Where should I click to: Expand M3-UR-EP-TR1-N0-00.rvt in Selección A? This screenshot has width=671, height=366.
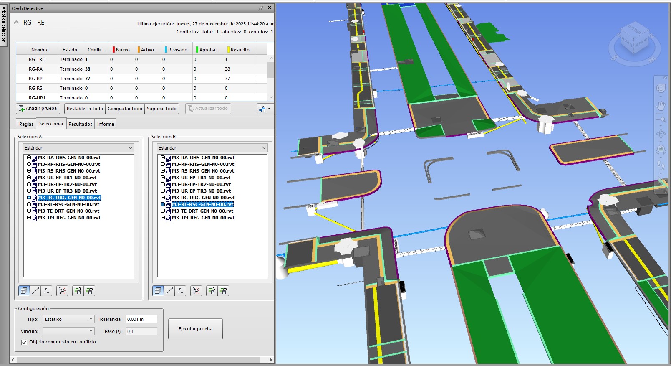pyautogui.click(x=29, y=178)
